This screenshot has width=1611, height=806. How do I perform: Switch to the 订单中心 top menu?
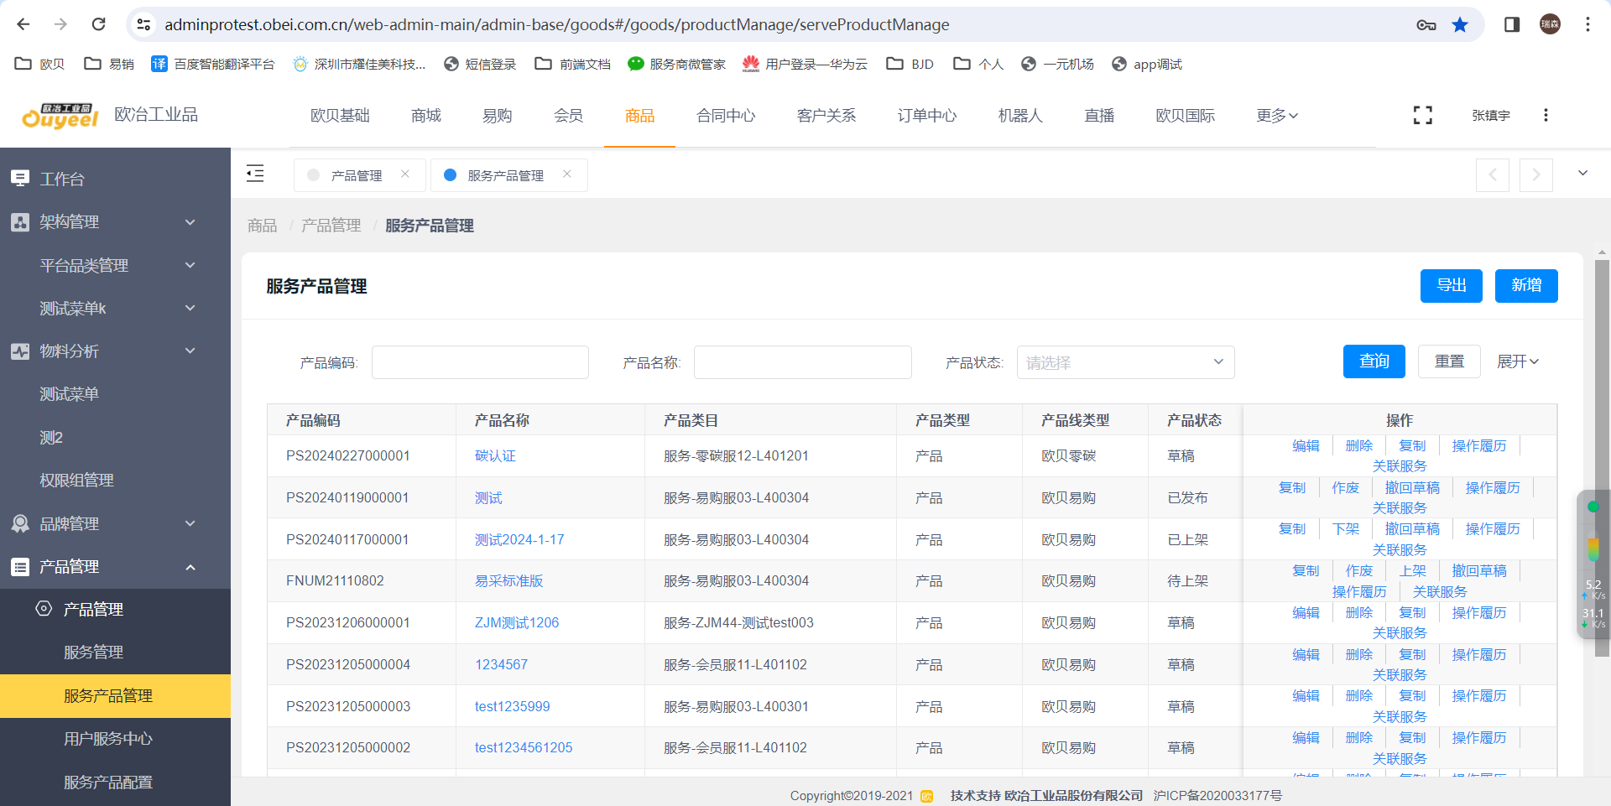click(927, 116)
